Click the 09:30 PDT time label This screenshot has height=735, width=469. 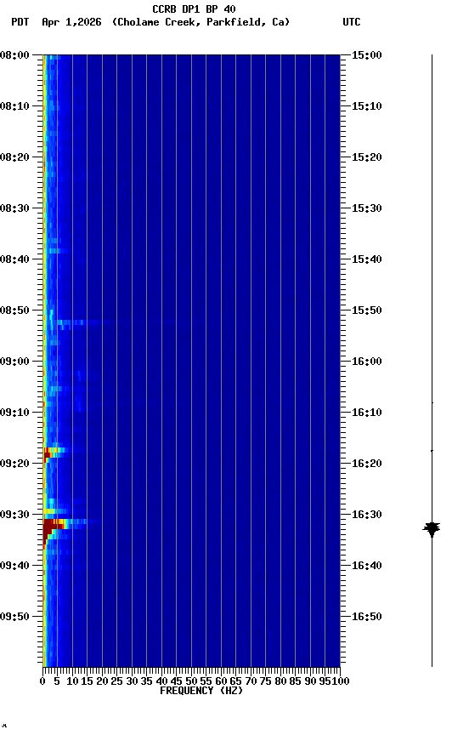[14, 515]
